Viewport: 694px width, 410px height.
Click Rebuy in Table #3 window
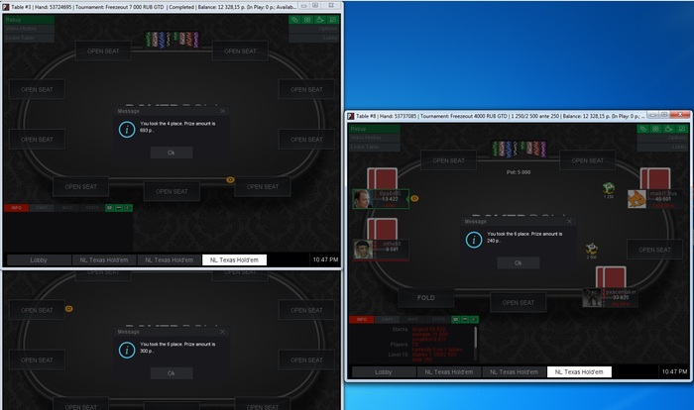(x=29, y=20)
